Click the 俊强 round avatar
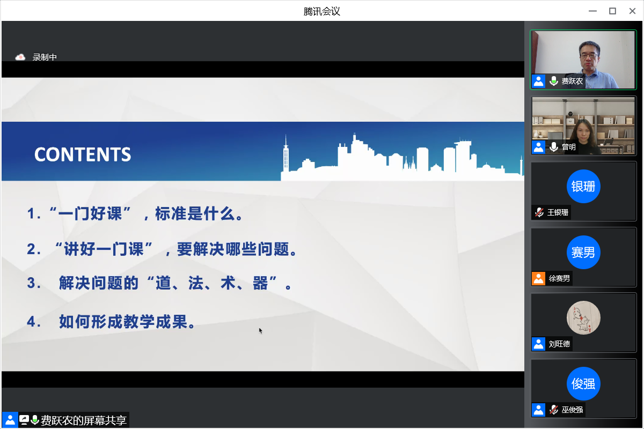This screenshot has width=644, height=429. pyautogui.click(x=583, y=384)
